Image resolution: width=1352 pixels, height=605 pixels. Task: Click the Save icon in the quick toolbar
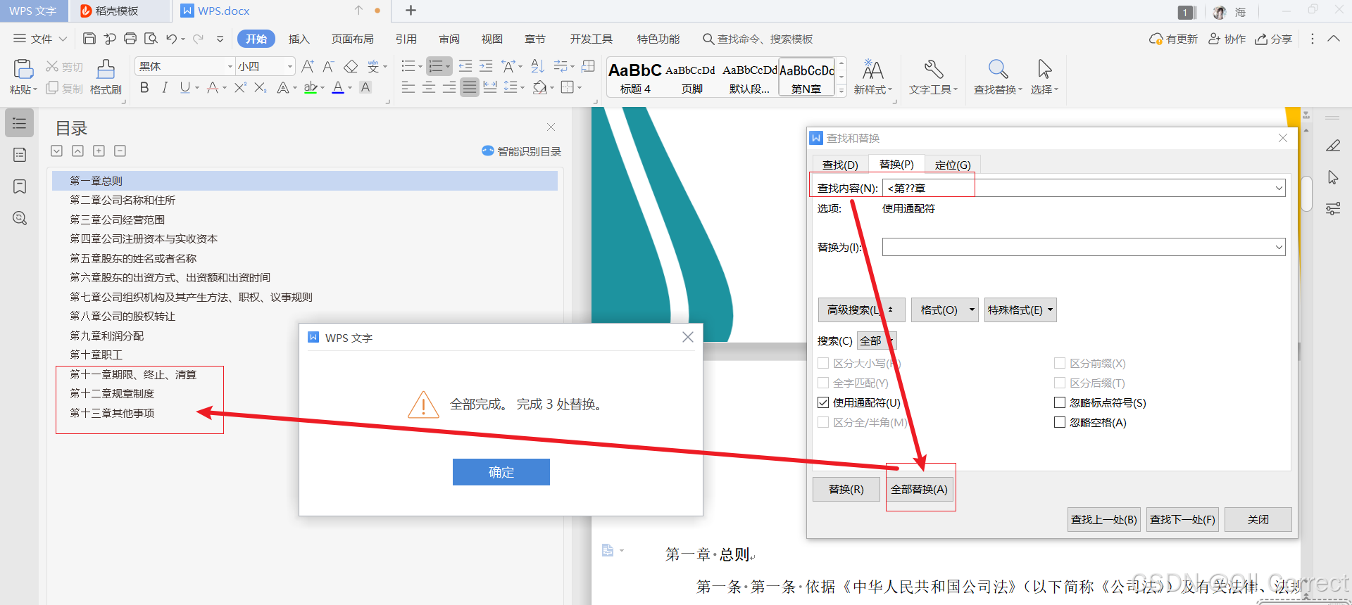coord(89,39)
